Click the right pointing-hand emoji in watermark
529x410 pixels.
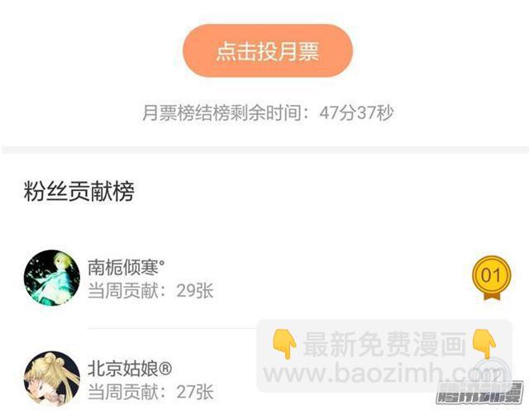pos(484,344)
